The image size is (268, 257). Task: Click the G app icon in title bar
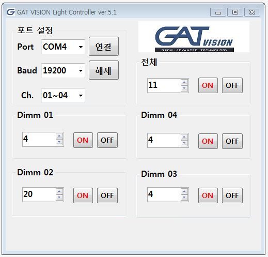11,12
